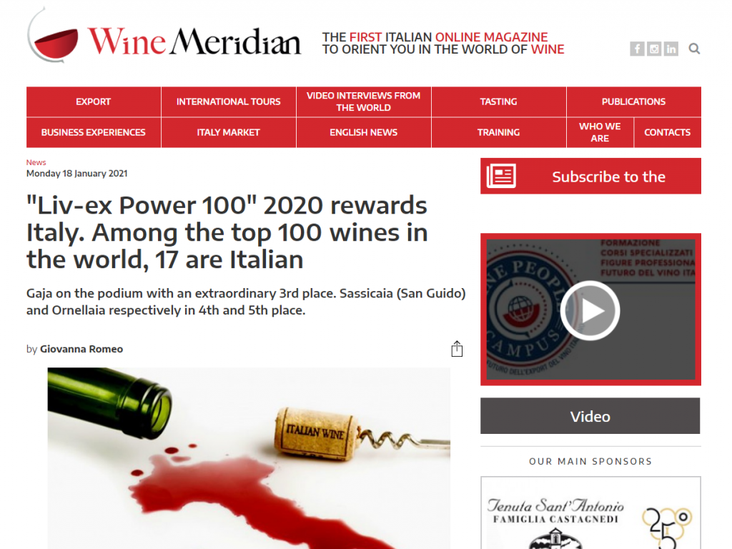
Task: Open International Tours menu item
Action: tap(228, 102)
